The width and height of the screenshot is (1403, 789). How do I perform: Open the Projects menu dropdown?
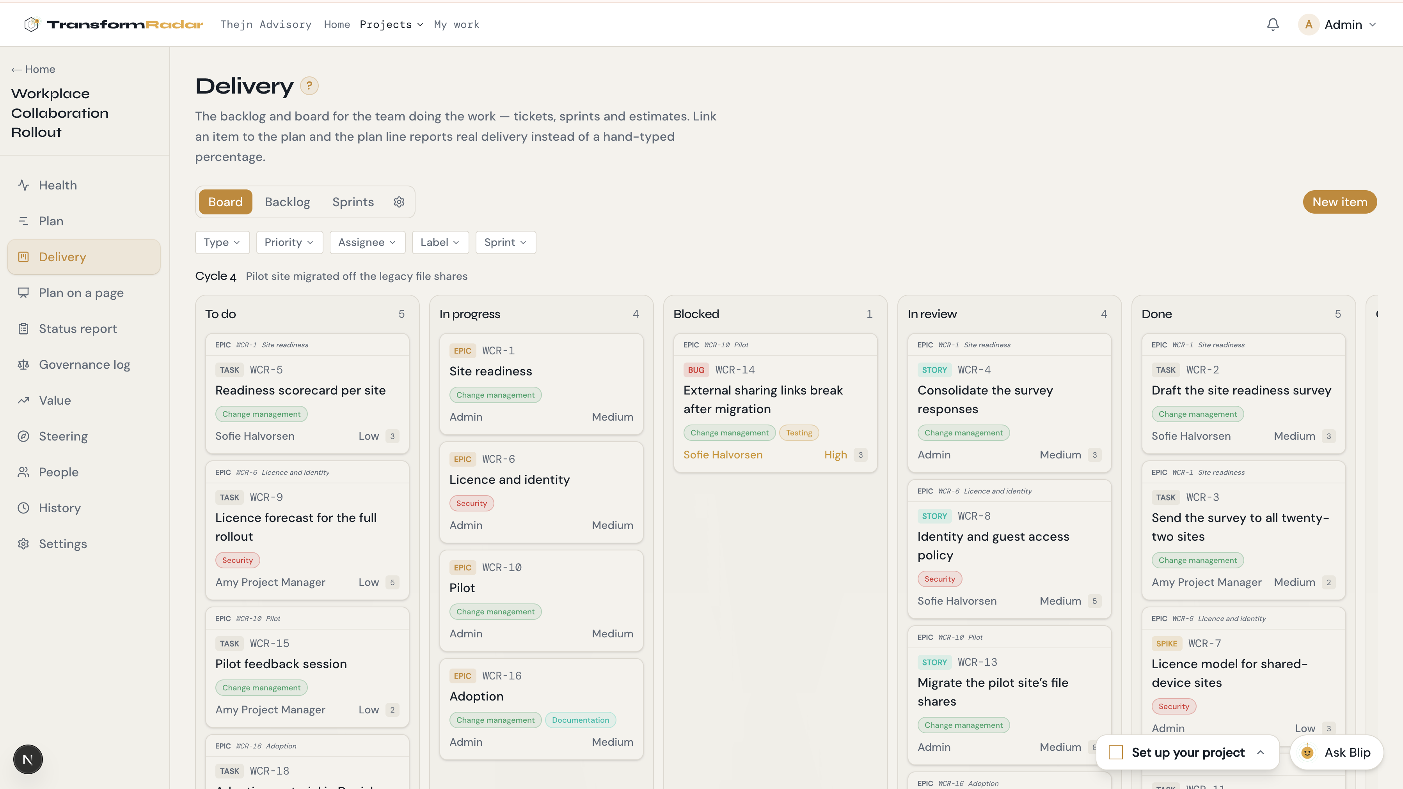click(x=391, y=25)
